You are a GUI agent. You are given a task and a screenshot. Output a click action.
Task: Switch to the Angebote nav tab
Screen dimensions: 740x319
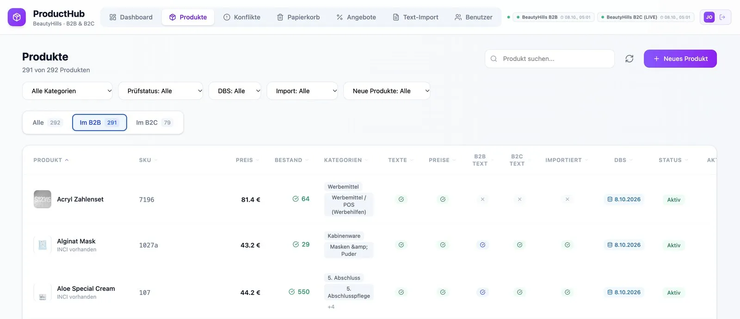[x=356, y=17]
